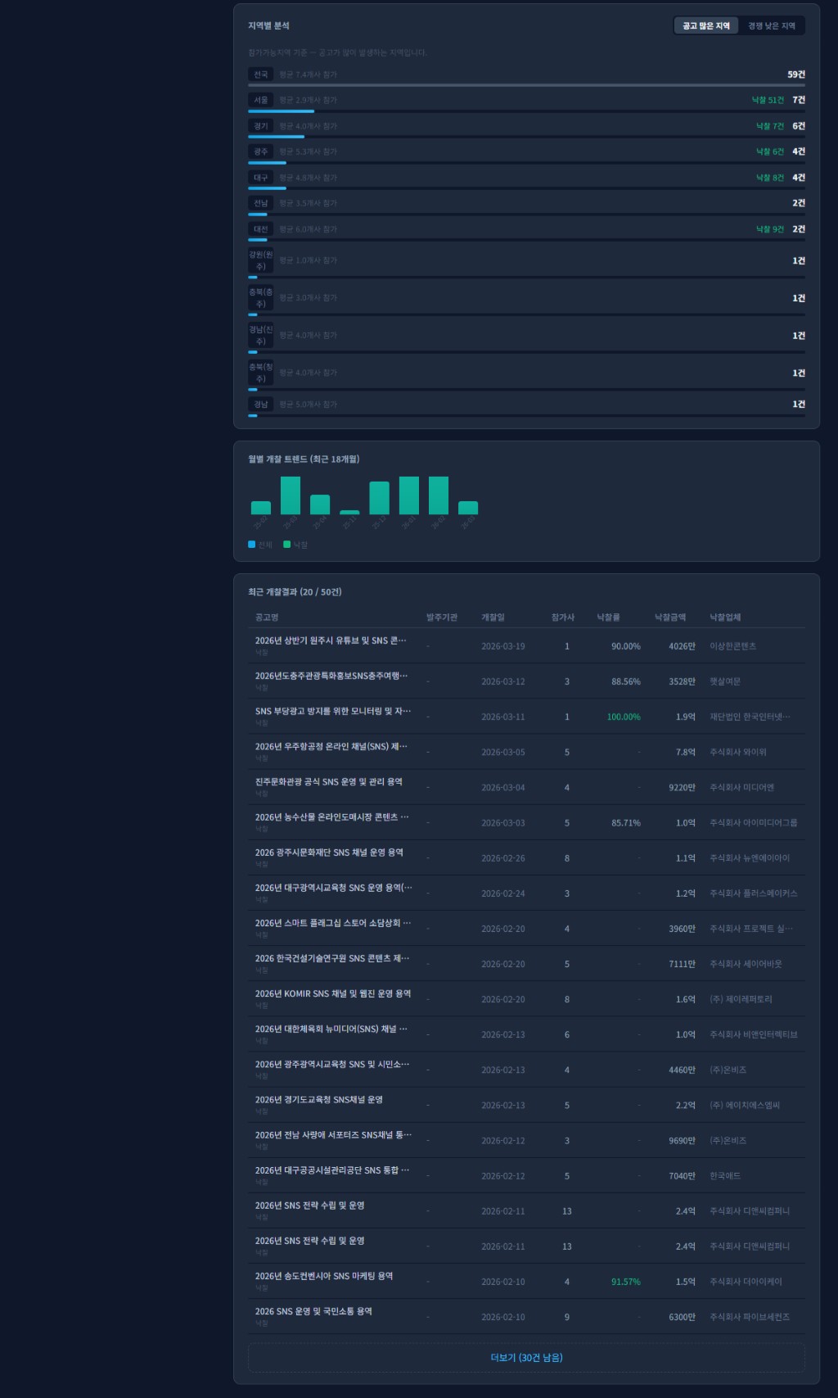Click the short 25-11 chart bar

point(349,512)
